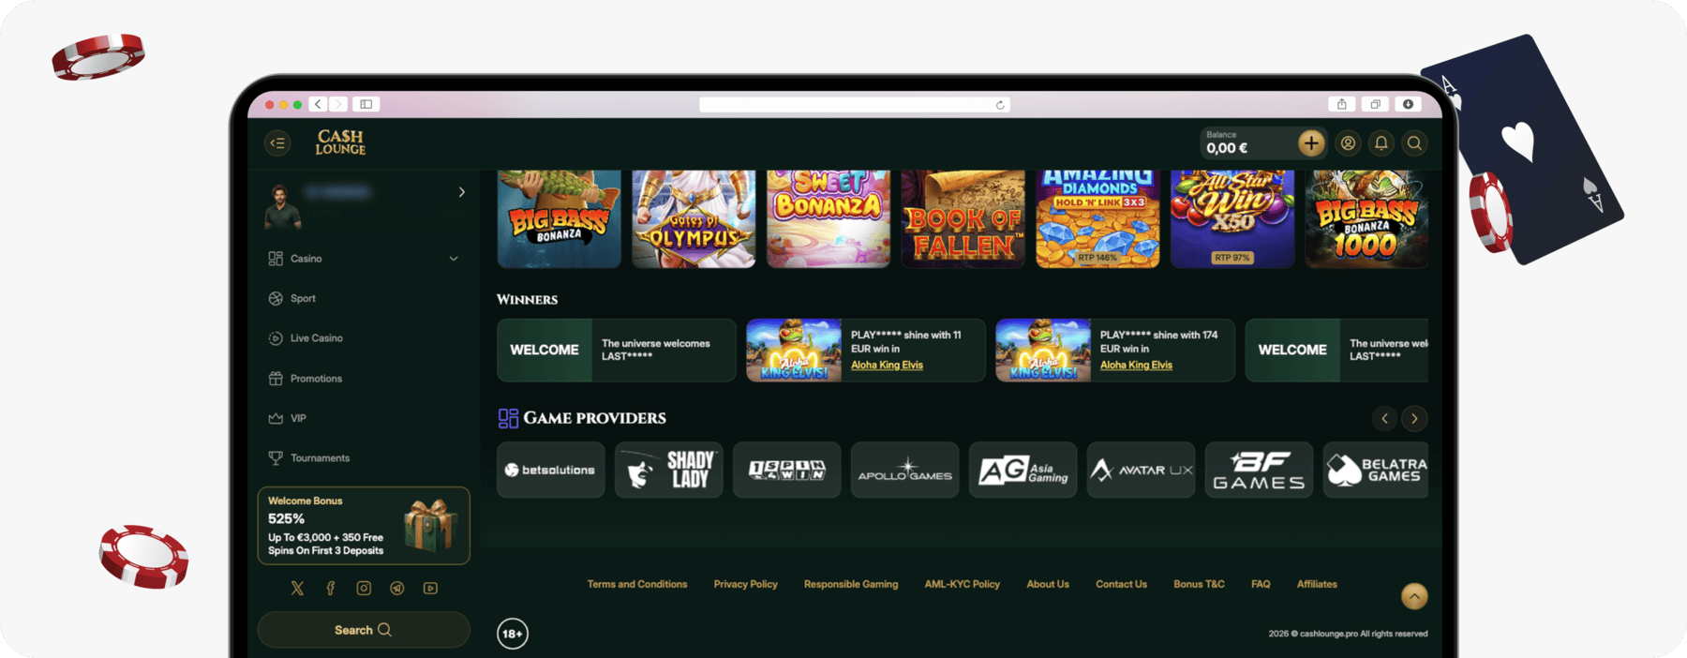The image size is (1687, 658).
Task: Collapse the sidebar with the menu icon
Action: [277, 143]
